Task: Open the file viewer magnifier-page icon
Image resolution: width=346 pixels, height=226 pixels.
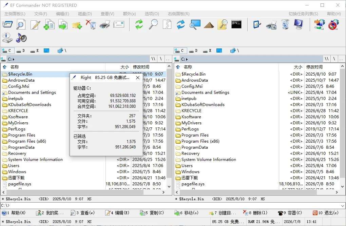Action: pyautogui.click(x=21, y=24)
